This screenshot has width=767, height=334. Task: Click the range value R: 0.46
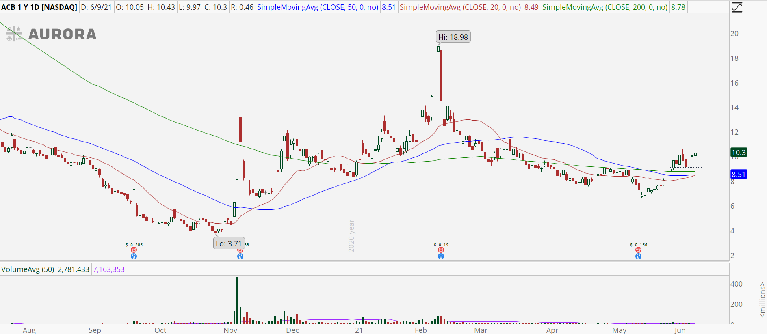pos(242,7)
